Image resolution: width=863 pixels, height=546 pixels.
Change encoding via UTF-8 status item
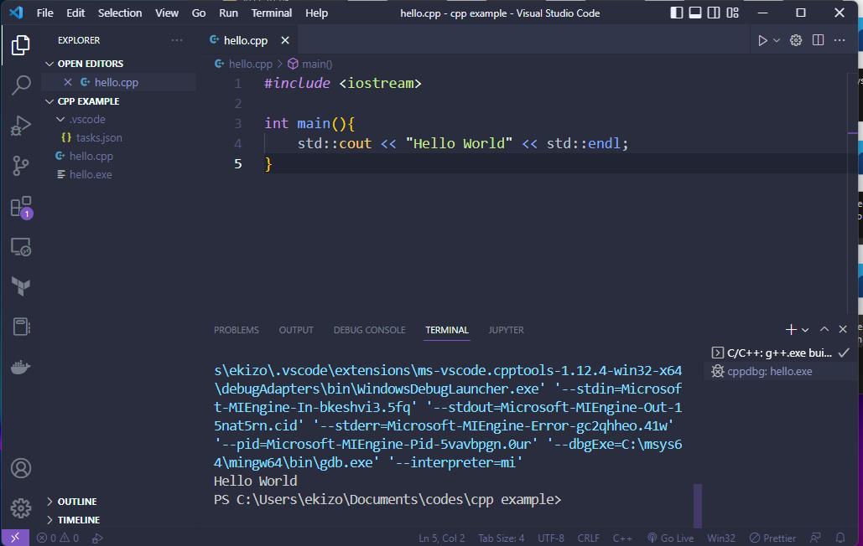tap(551, 538)
